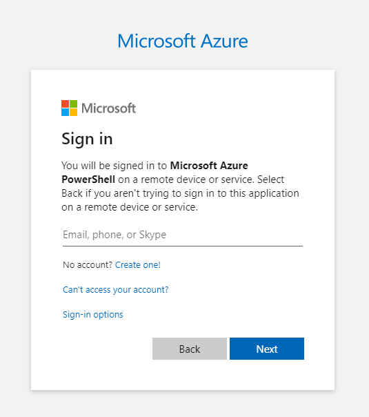Image resolution: width=369 pixels, height=417 pixels.
Task: Click the bold PowerShell word
Action: [88, 180]
